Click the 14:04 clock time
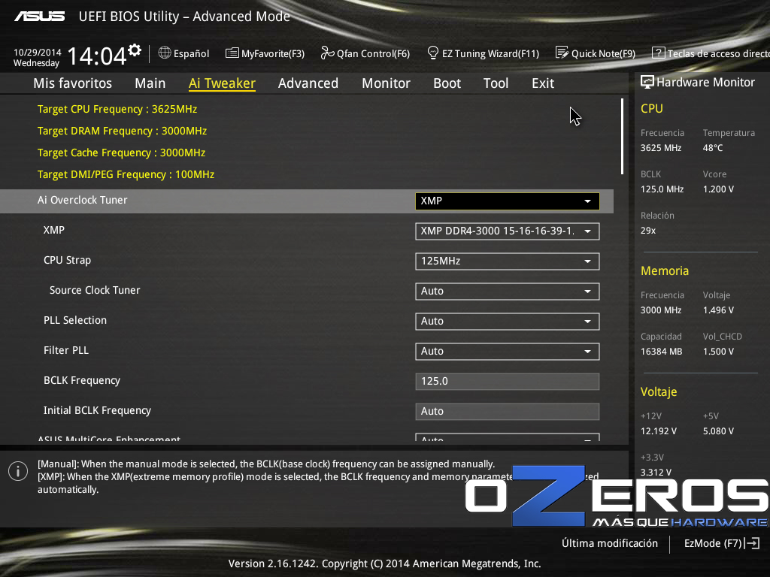The image size is (770, 577). click(97, 56)
